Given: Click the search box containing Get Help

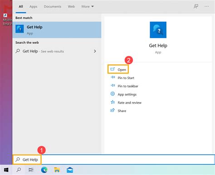Looking at the screenshot, I should [x=113, y=160].
